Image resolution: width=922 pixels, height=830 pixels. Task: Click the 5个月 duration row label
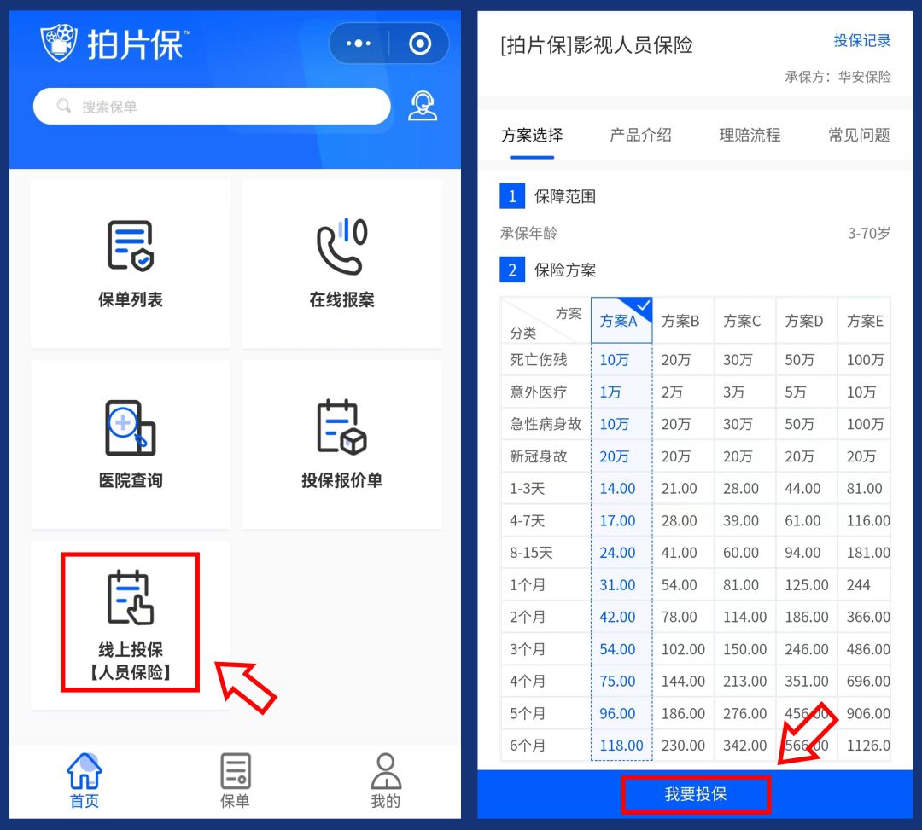click(527, 713)
